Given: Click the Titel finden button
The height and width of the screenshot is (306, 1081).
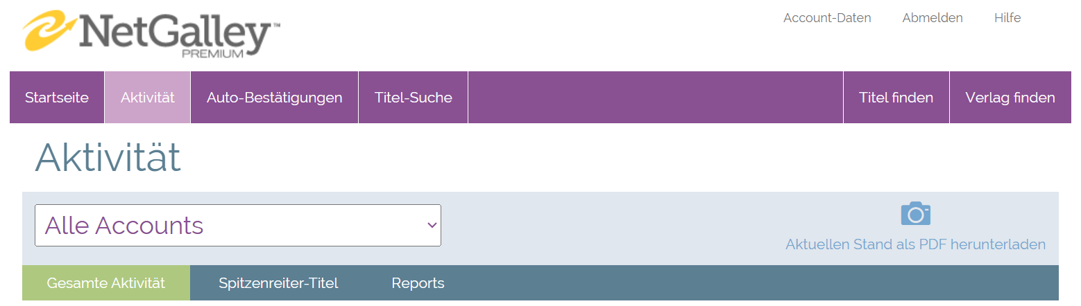Looking at the screenshot, I should [896, 98].
